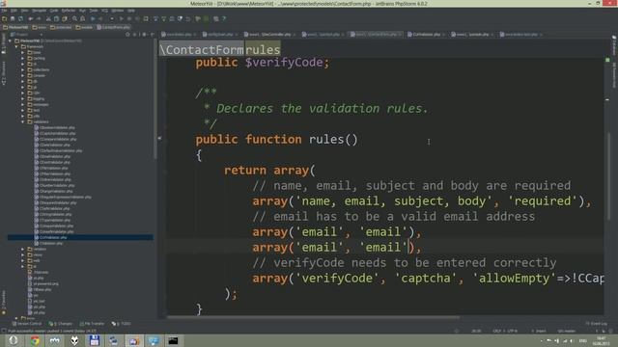Click the Save All toolbar icon
The image size is (618, 347).
click(x=13, y=18)
